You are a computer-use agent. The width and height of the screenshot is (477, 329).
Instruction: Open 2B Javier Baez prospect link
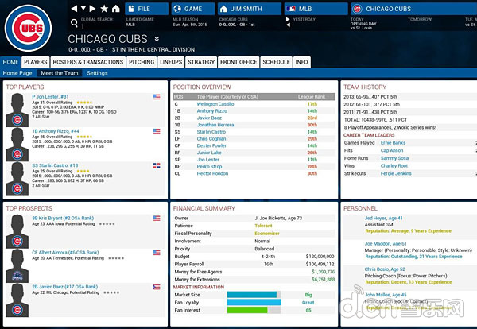(x=65, y=287)
